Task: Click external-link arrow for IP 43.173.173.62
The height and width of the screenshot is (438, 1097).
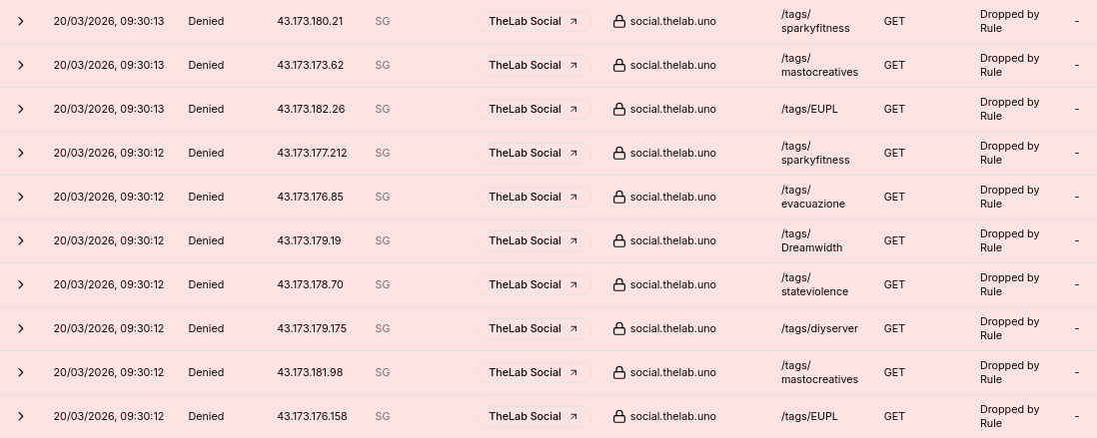Action: coord(573,65)
